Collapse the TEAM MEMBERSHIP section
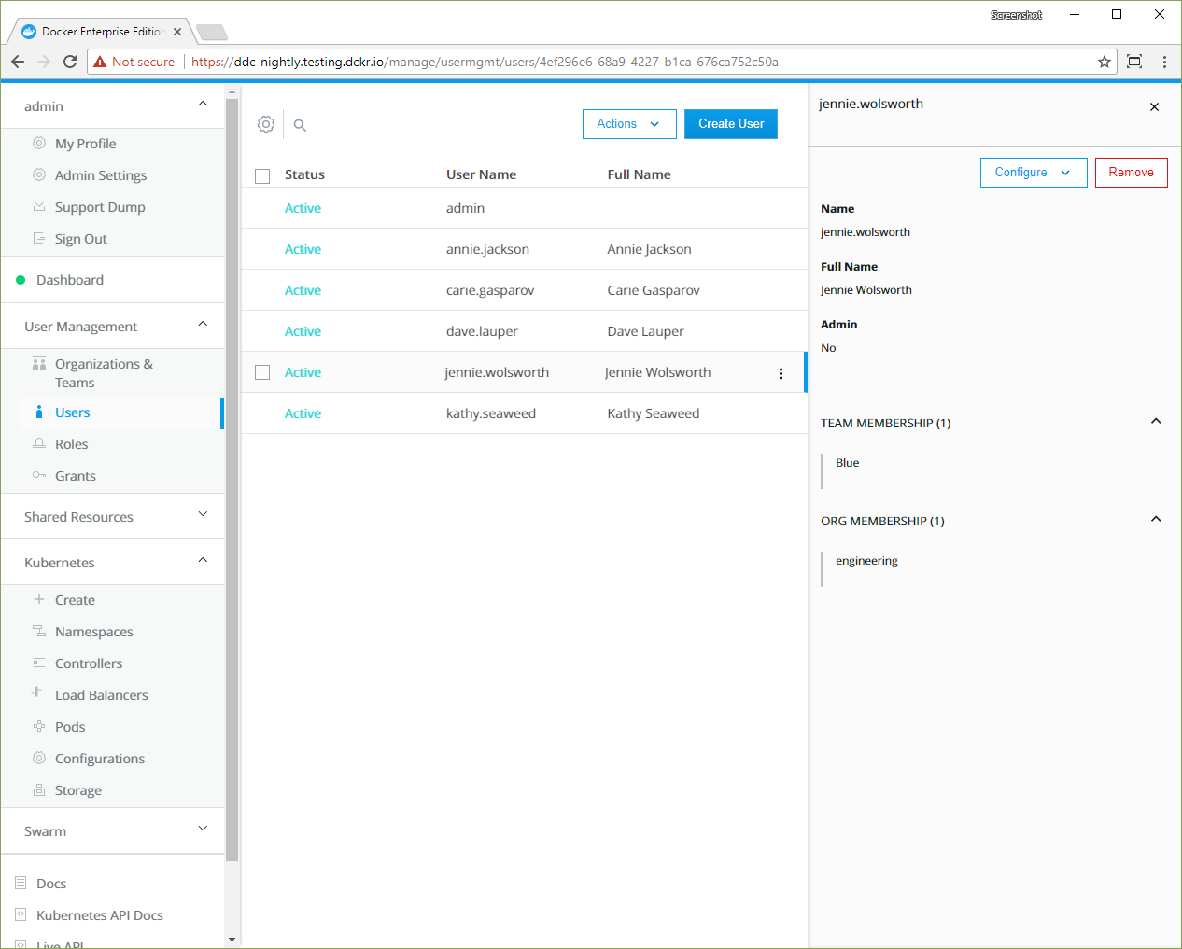 tap(1155, 422)
